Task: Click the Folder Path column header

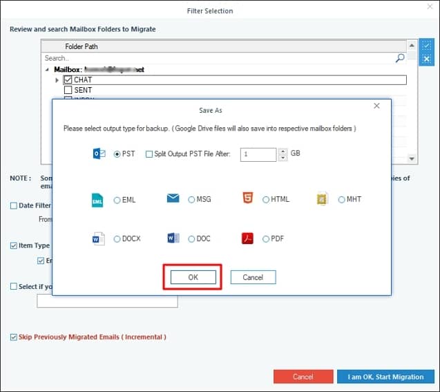Action: (224, 46)
